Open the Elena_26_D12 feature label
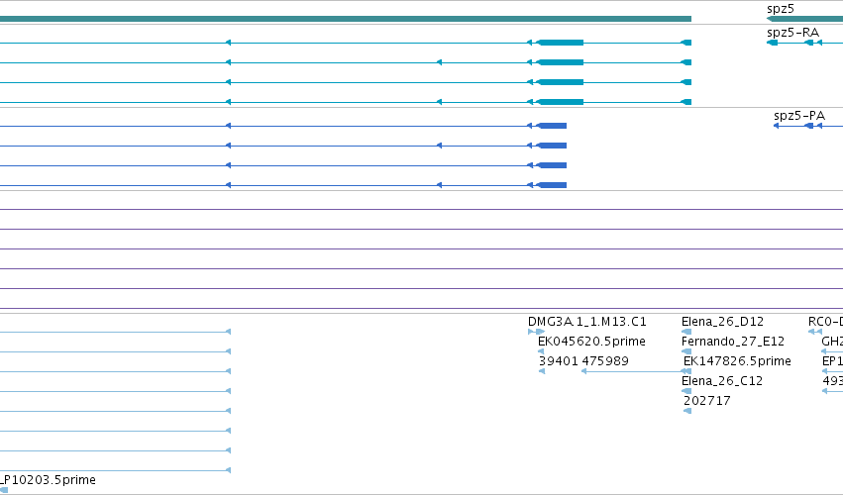Image resolution: width=843 pixels, height=495 pixels. coord(722,322)
